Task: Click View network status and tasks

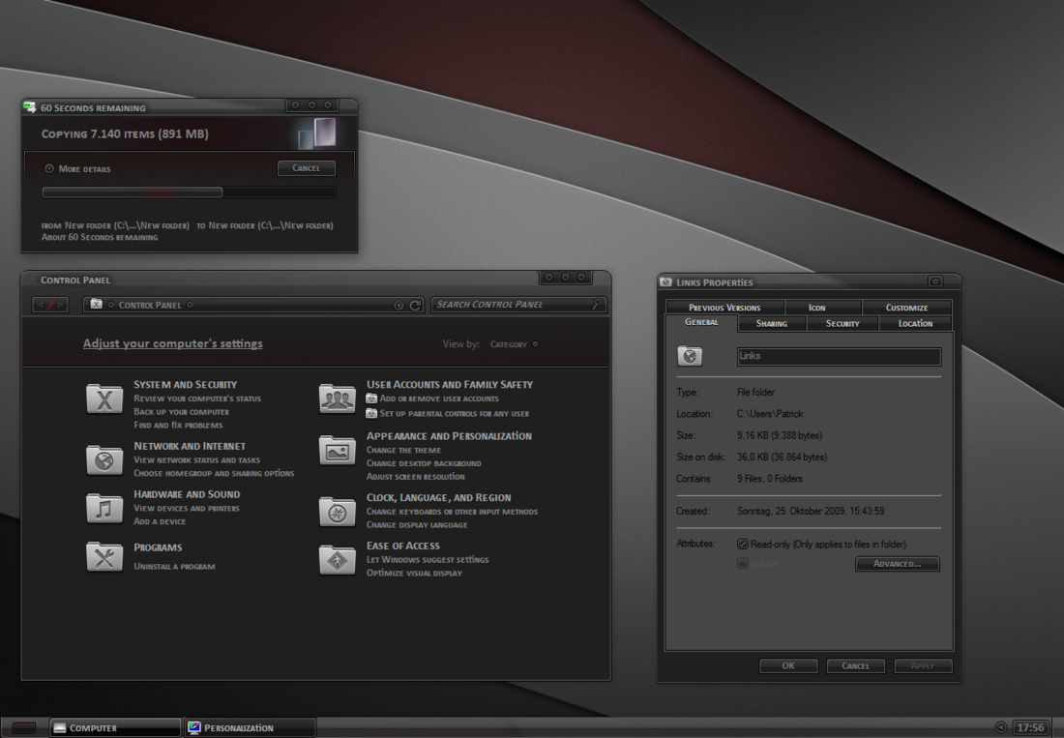Action: coord(196,459)
